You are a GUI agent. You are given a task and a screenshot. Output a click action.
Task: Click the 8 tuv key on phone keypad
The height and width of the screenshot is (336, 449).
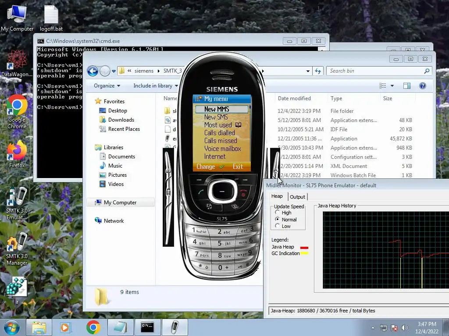click(x=224, y=255)
